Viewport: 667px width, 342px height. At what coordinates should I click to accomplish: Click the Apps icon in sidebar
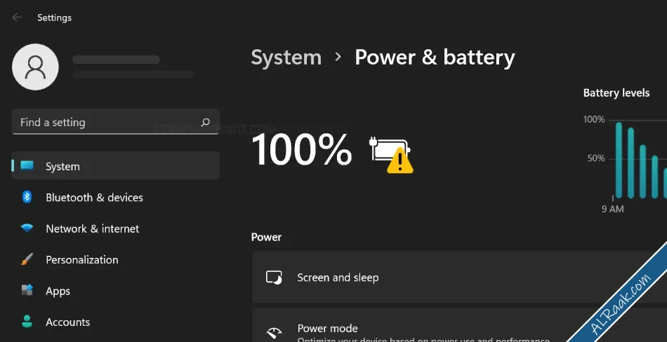click(27, 291)
